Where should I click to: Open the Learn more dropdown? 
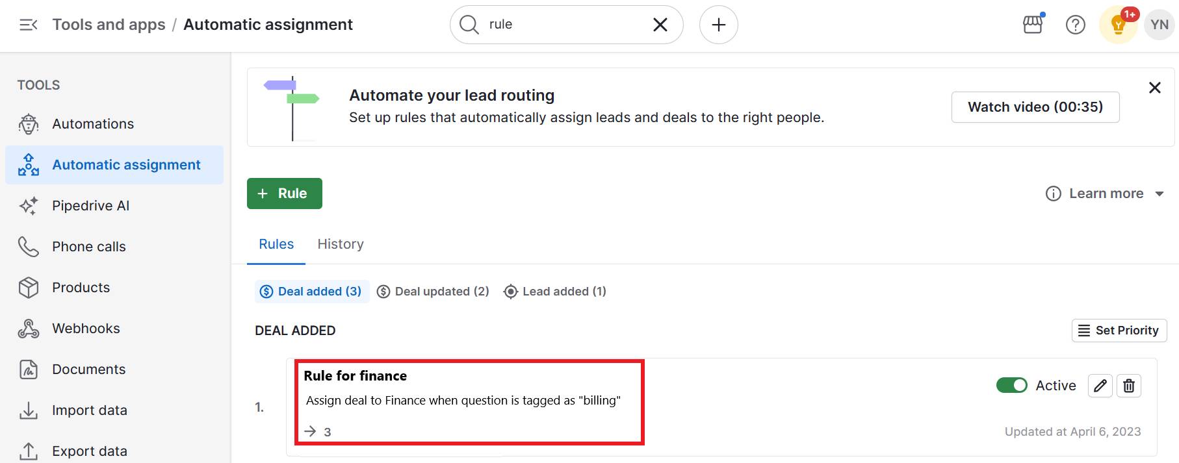click(1105, 193)
